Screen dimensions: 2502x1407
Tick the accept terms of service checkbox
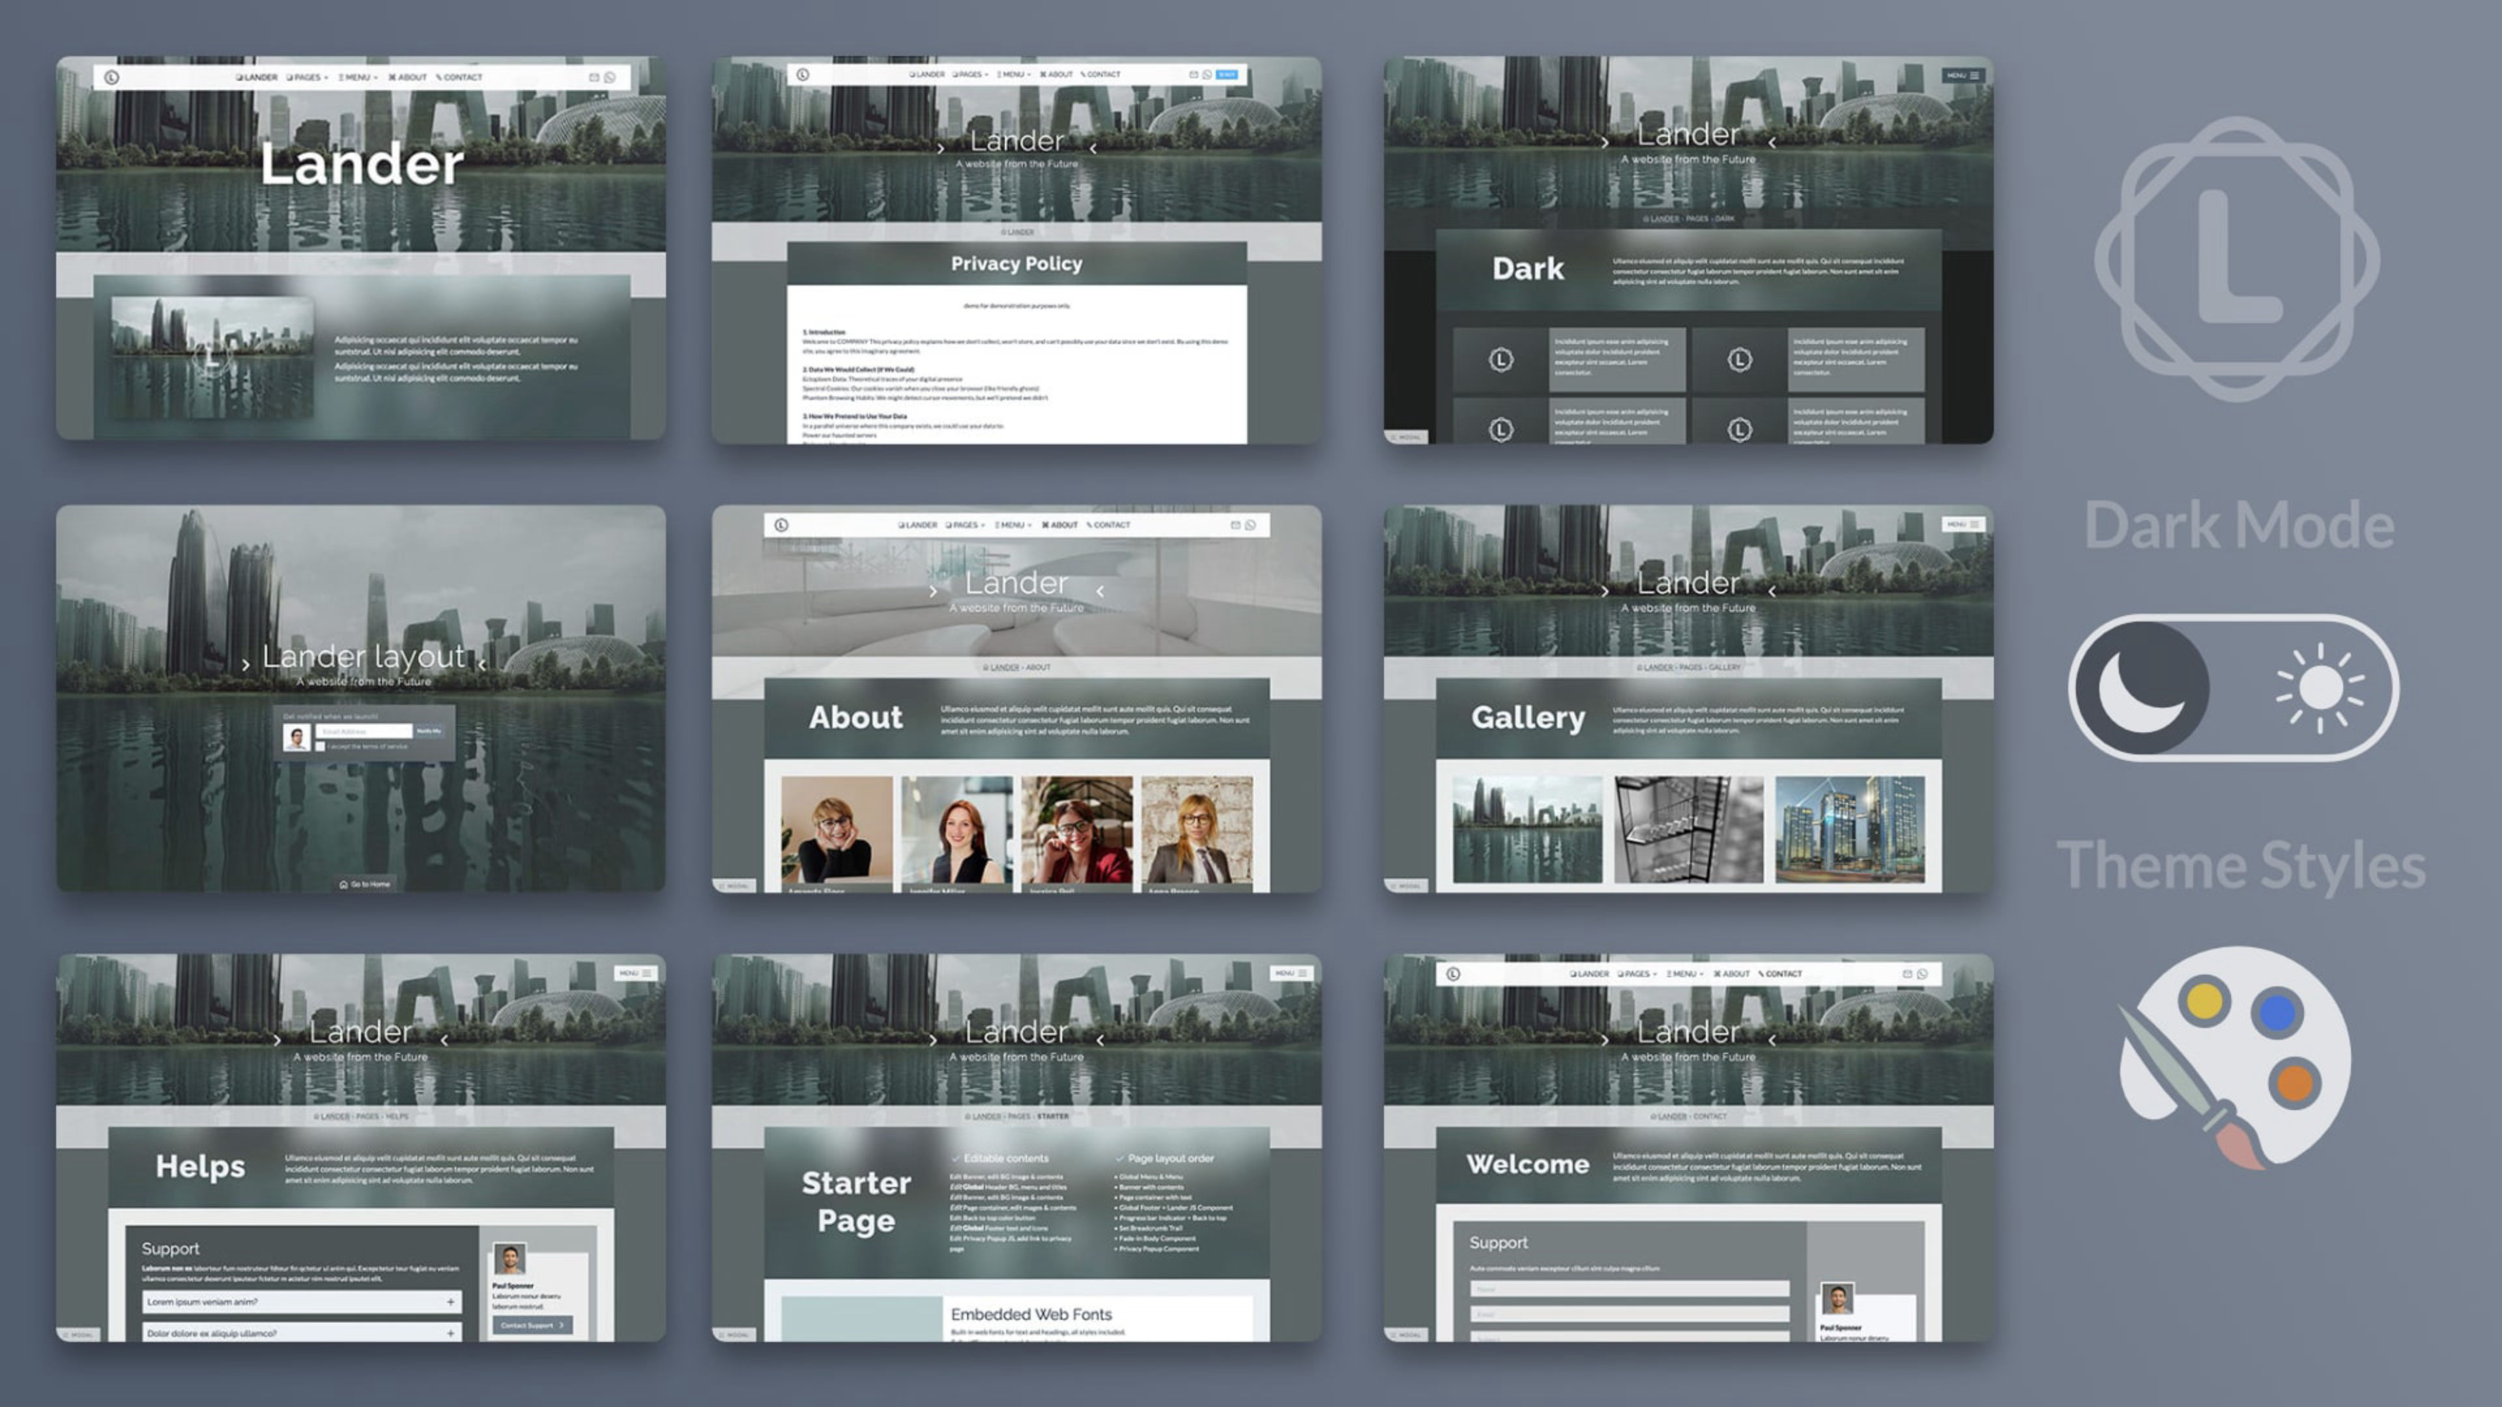(319, 746)
